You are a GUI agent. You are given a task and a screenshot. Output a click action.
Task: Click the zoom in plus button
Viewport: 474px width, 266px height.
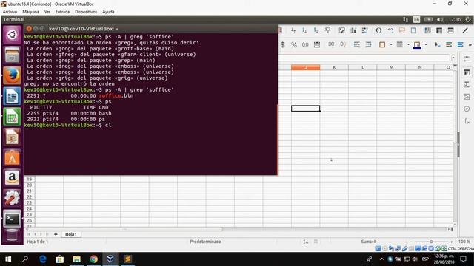452,242
